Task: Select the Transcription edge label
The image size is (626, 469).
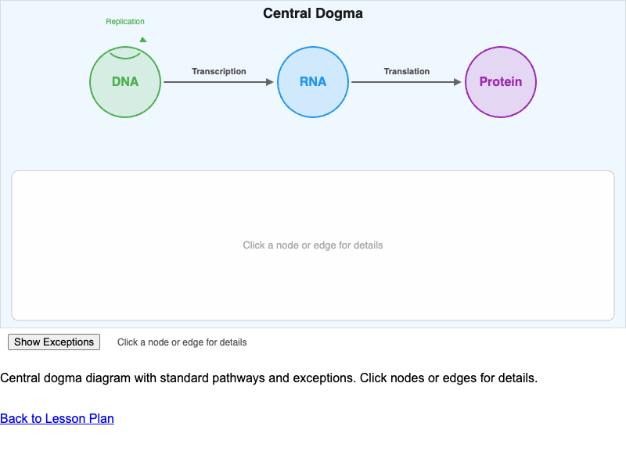Action: pyautogui.click(x=219, y=71)
